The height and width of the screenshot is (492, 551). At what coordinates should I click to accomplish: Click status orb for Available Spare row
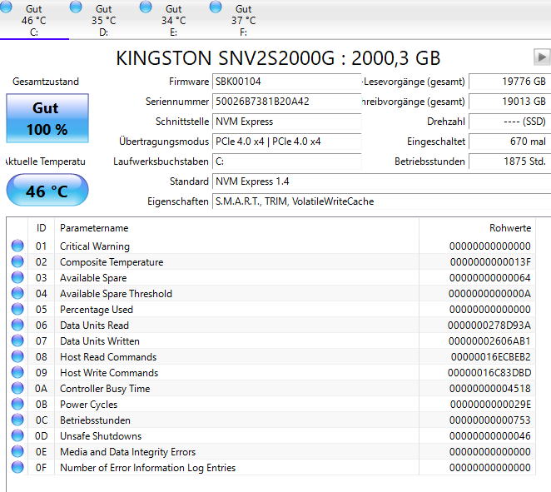[17, 277]
